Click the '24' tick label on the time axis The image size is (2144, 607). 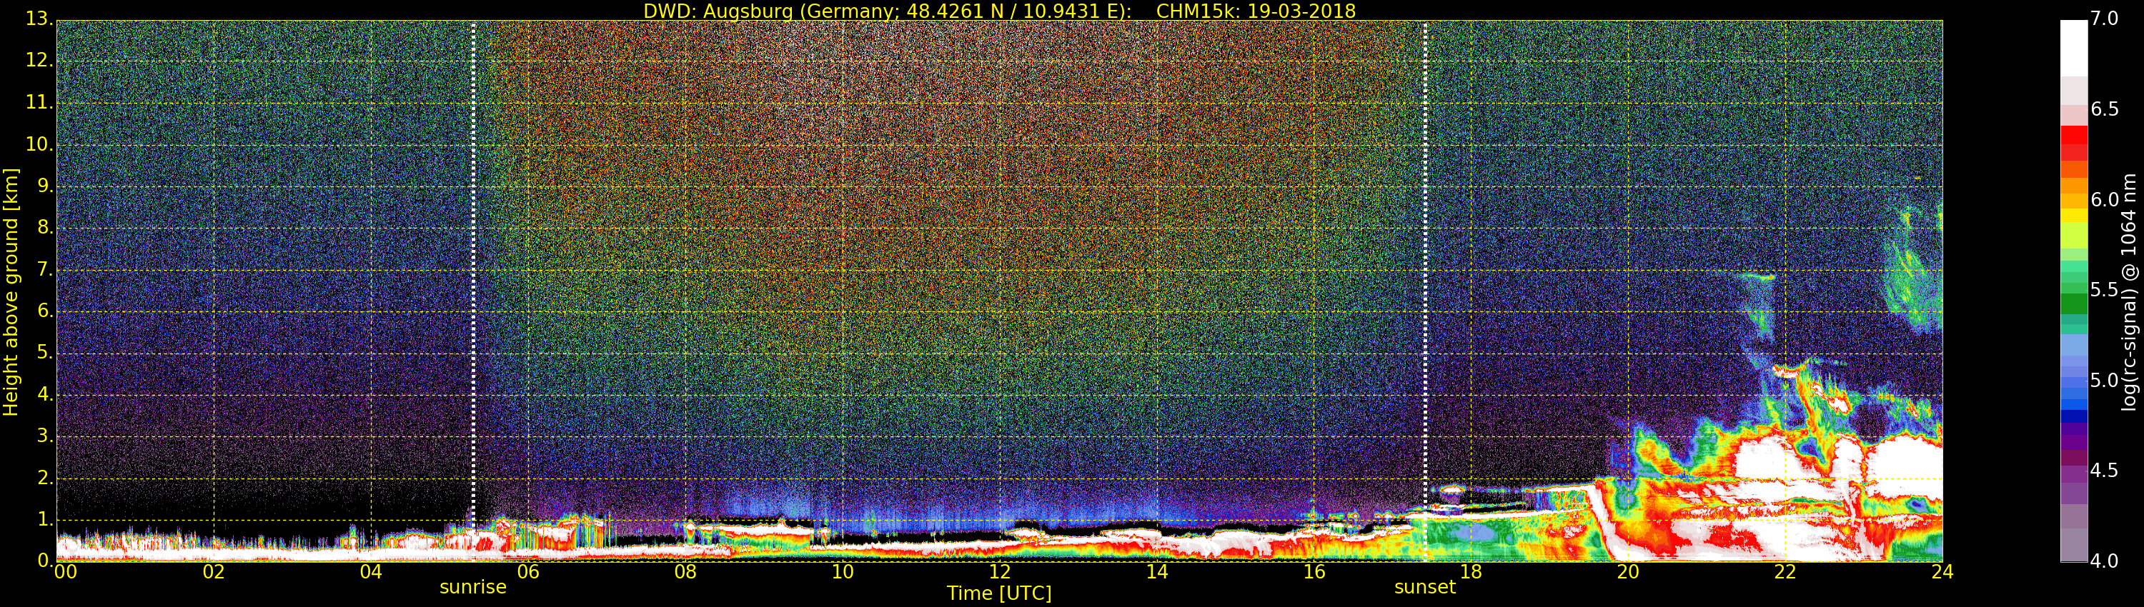click(1942, 572)
